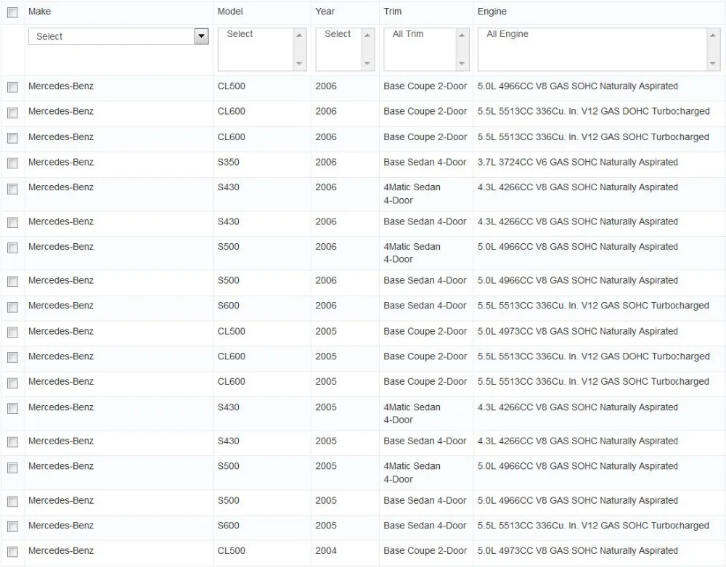Click the Make column header
Viewport: 726px width, 567px height.
pyautogui.click(x=39, y=11)
